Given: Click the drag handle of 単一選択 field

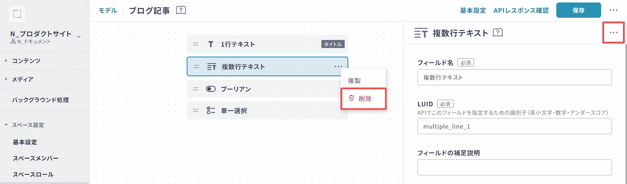Looking at the screenshot, I should coord(196,111).
